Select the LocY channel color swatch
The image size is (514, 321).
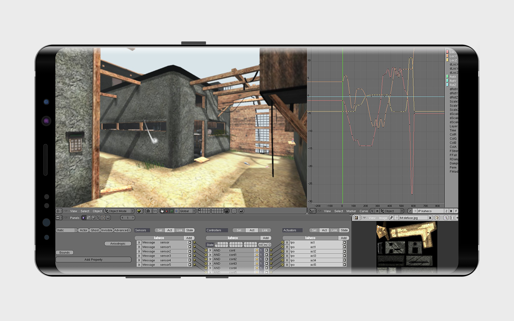[x=447, y=56]
